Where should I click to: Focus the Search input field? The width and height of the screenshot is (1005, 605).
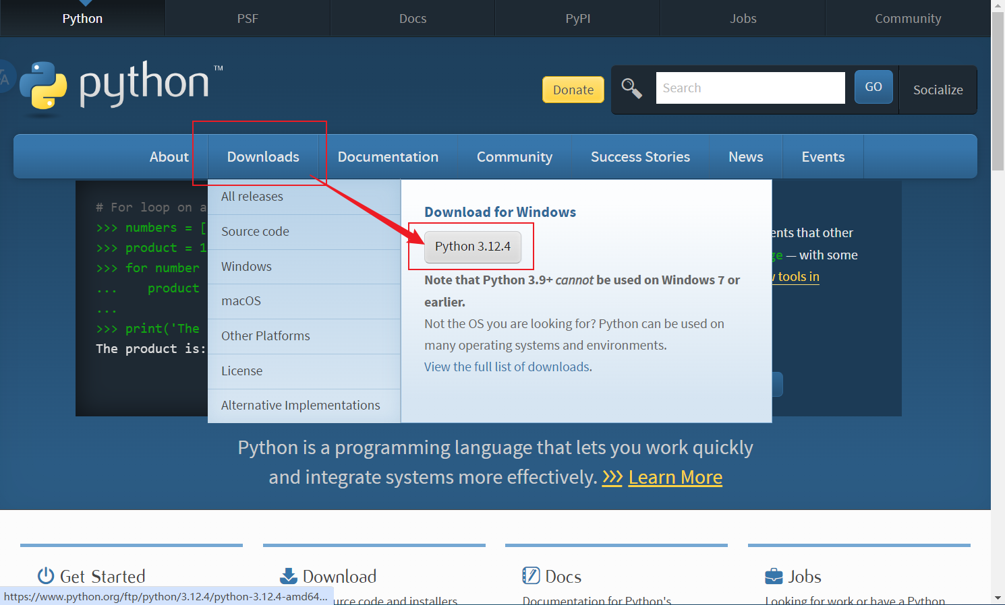coord(750,88)
